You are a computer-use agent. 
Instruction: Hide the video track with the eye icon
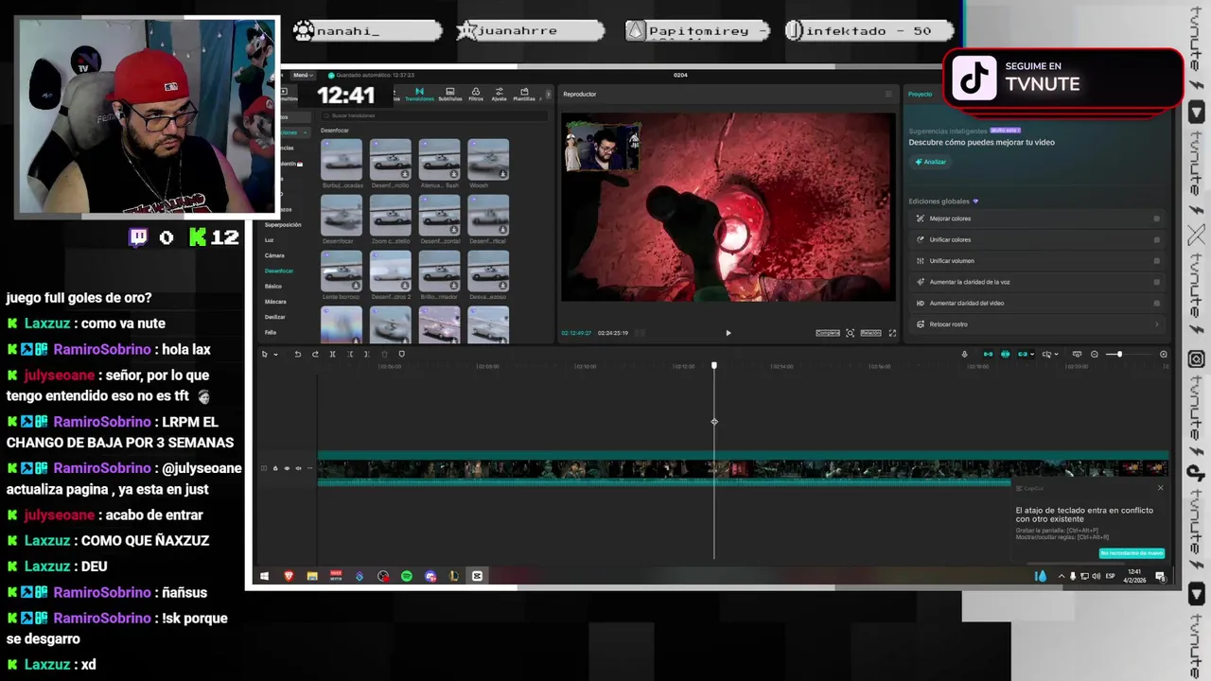287,468
